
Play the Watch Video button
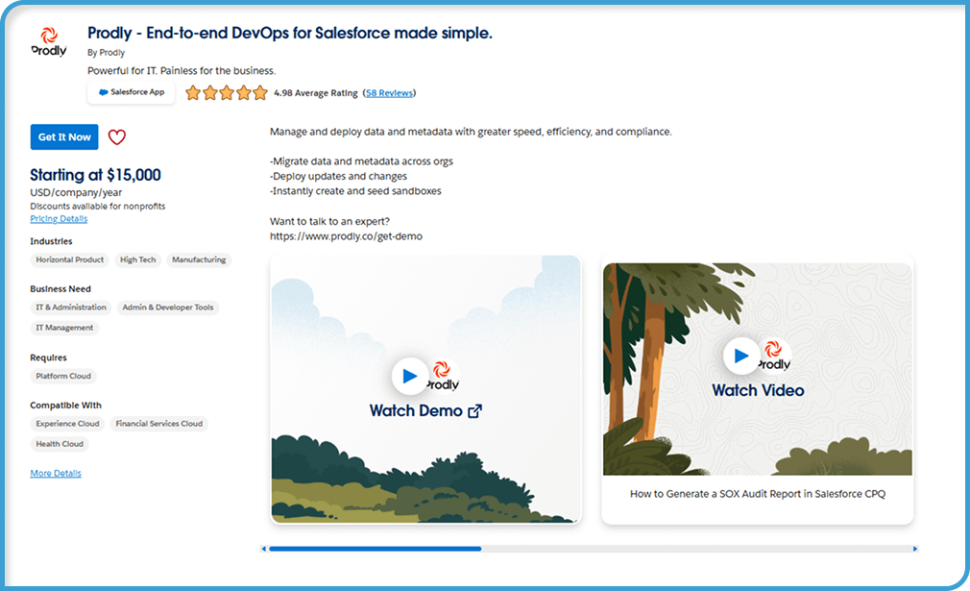point(741,356)
